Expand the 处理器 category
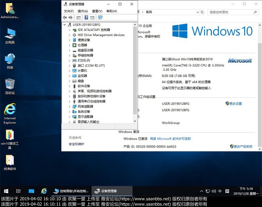 click(x=70, y=45)
